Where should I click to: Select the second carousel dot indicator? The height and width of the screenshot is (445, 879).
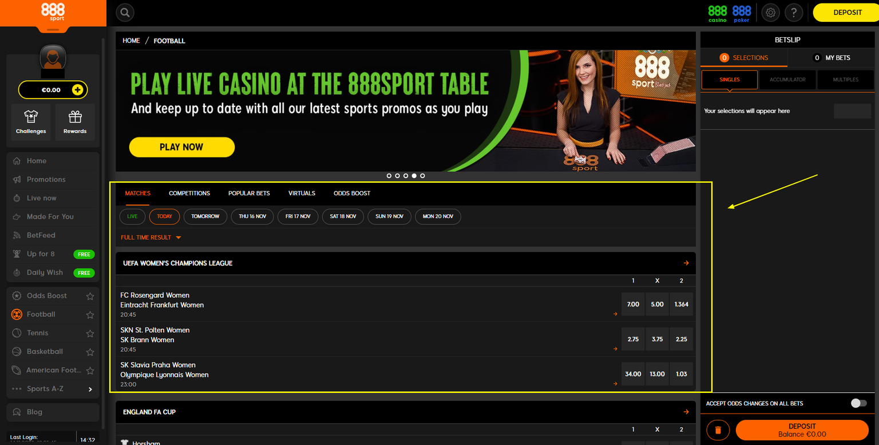pos(397,175)
